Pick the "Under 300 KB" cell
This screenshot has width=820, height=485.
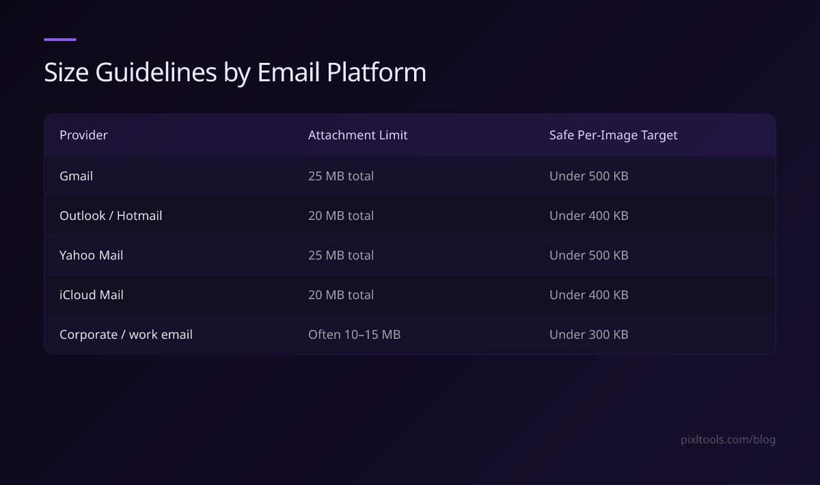pos(588,335)
